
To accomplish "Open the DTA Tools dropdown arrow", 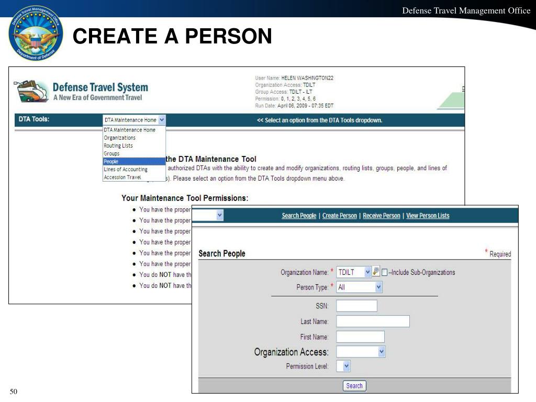I will click(162, 120).
